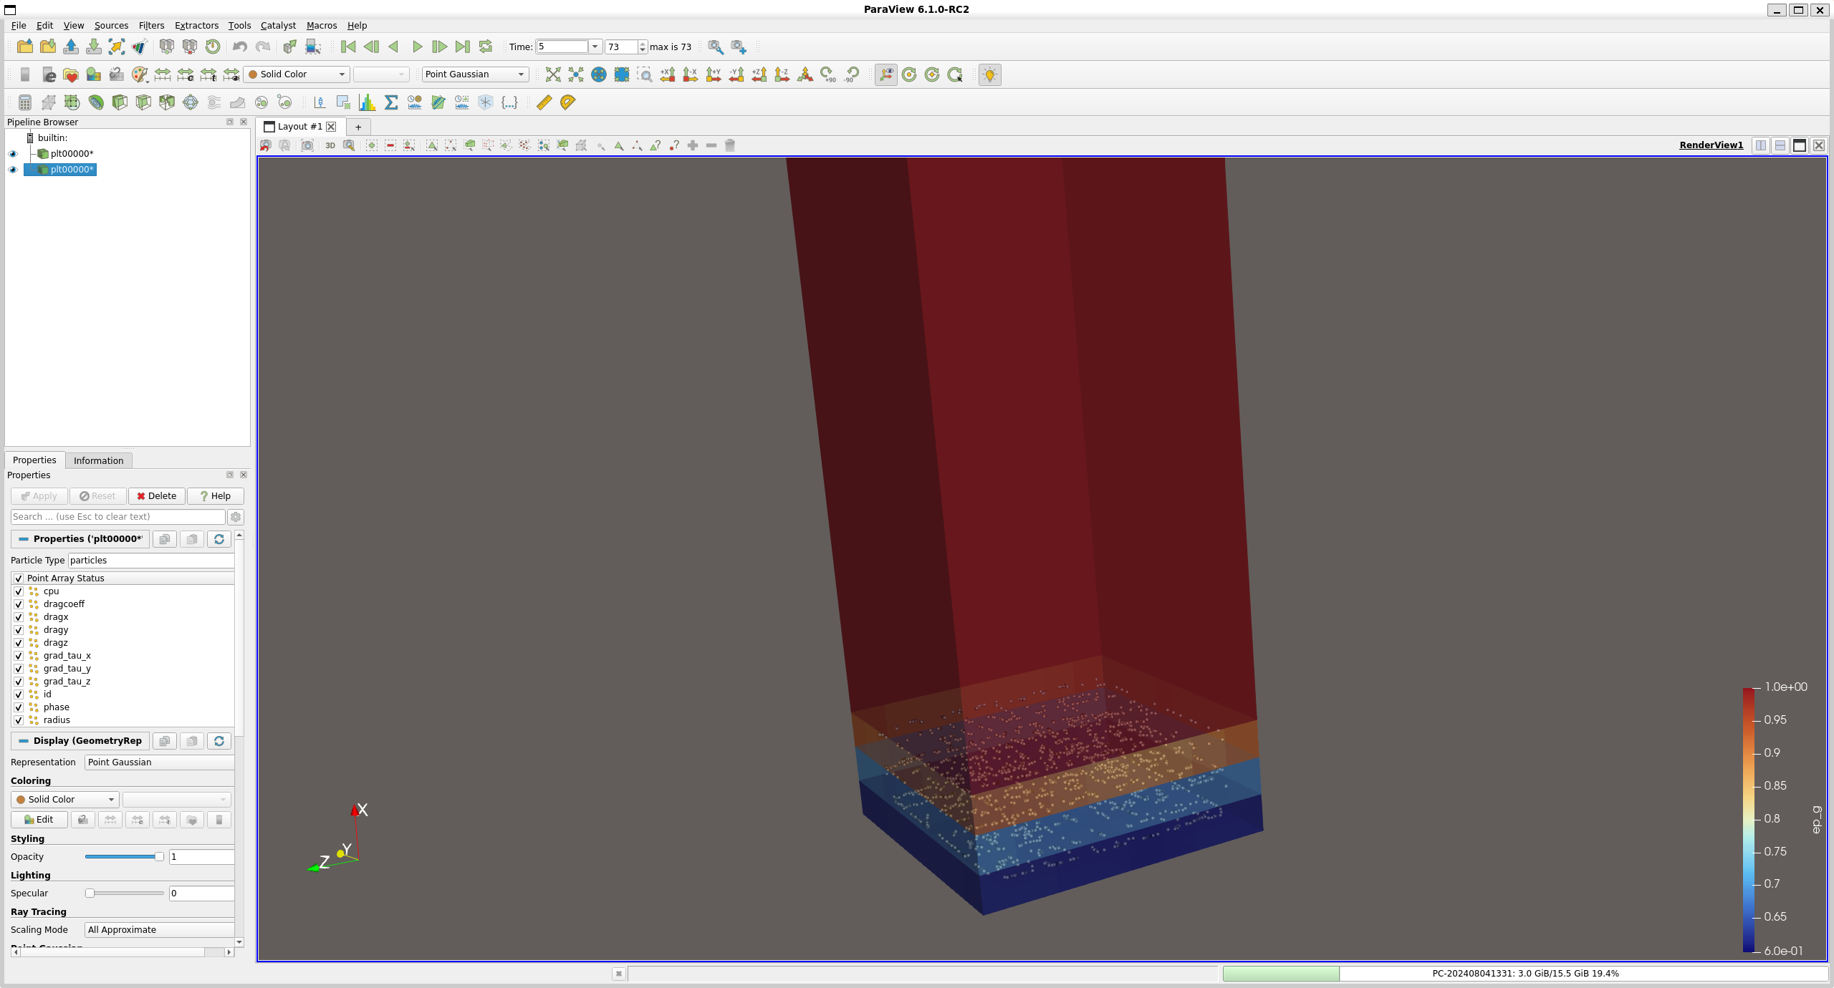Click the Play animation button
The image size is (1834, 988).
[x=417, y=47]
